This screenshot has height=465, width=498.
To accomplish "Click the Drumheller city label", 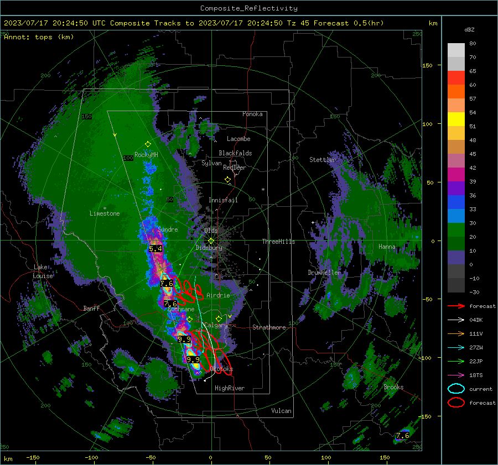I will (x=324, y=273).
